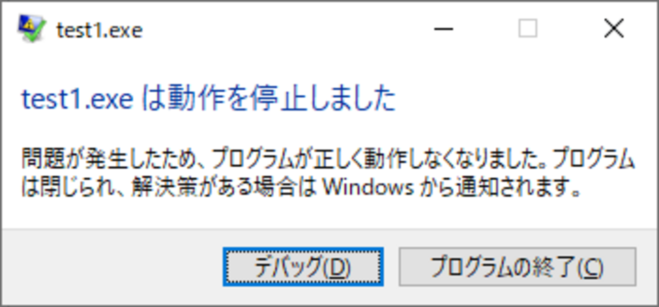Click the greyed-out maximize square icon
This screenshot has width=659, height=307.
click(528, 29)
